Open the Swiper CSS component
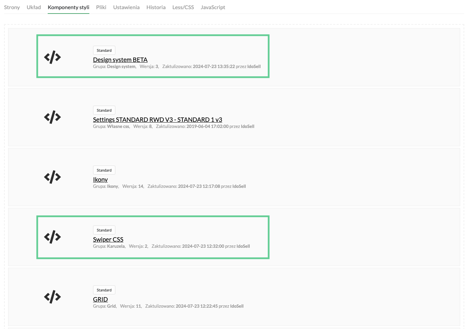Screen dimensions: 471x329 [x=108, y=239]
